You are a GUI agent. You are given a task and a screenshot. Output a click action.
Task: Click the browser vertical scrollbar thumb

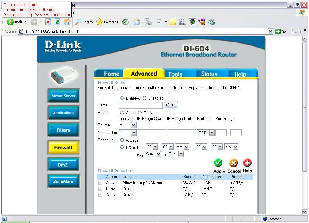tap(305, 106)
